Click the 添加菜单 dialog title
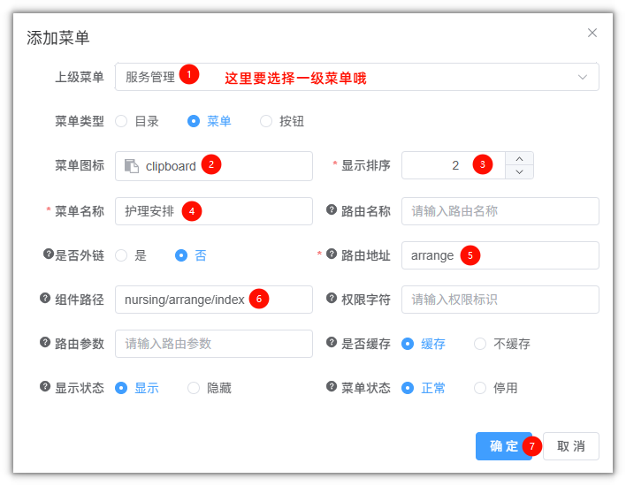 (x=58, y=38)
